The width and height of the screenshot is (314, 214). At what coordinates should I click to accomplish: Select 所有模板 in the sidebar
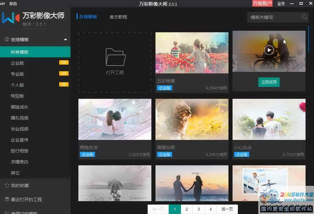[x=35, y=52]
